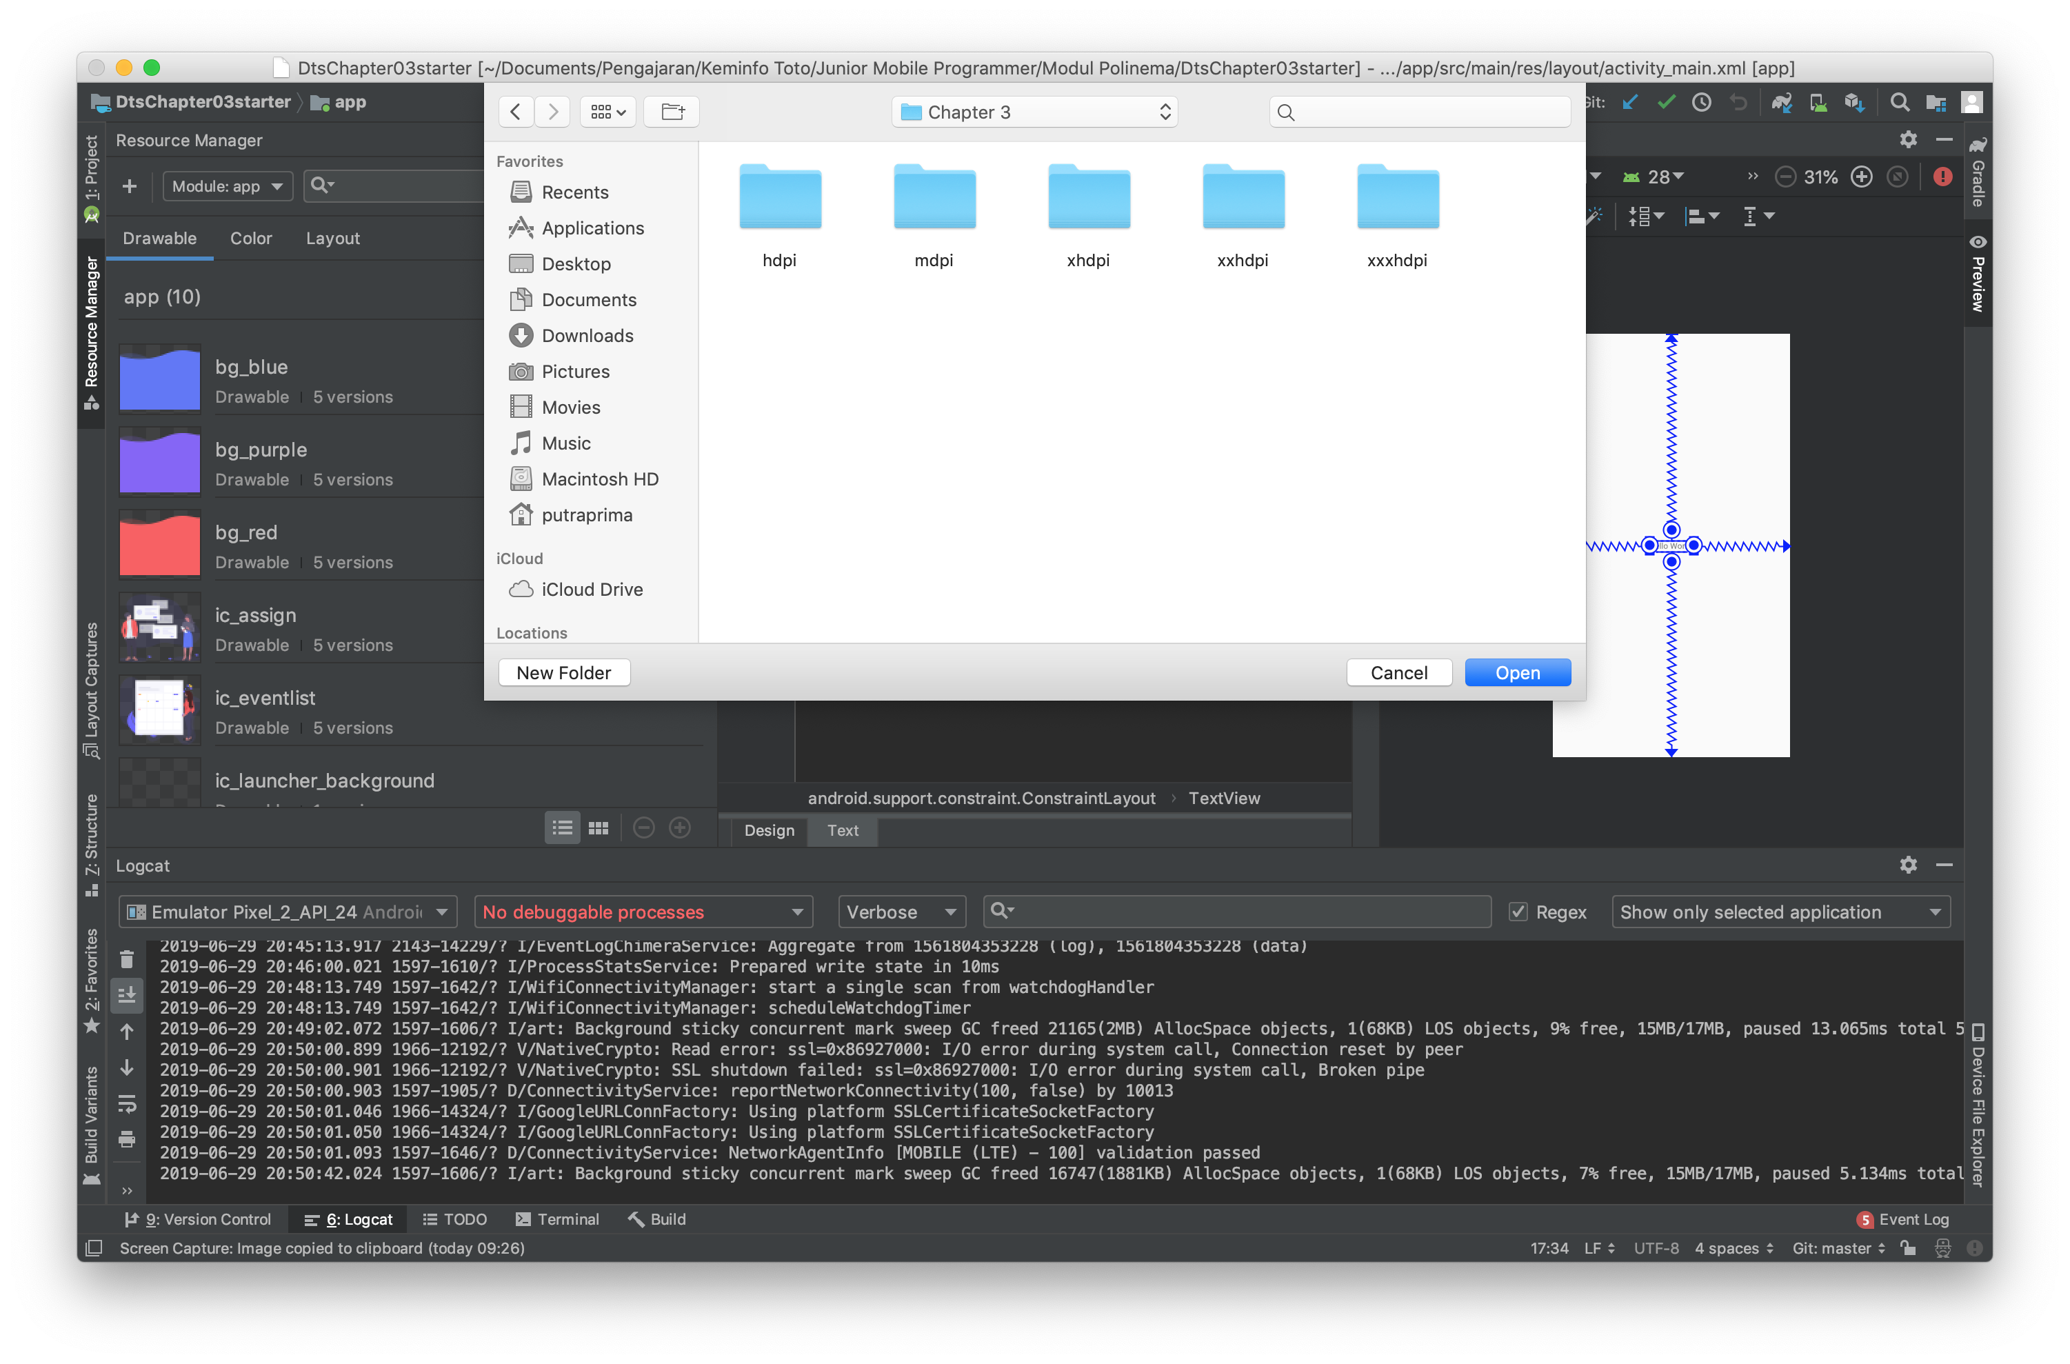Image resolution: width=2070 pixels, height=1364 pixels.
Task: Click the back navigation arrow in file dialog
Action: pyautogui.click(x=516, y=111)
